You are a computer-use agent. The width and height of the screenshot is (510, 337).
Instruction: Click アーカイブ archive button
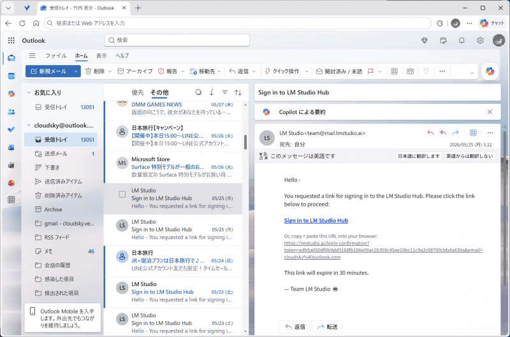click(x=135, y=71)
